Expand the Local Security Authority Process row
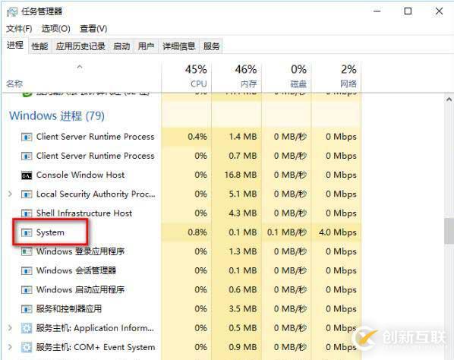The height and width of the screenshot is (360, 454). (x=11, y=194)
